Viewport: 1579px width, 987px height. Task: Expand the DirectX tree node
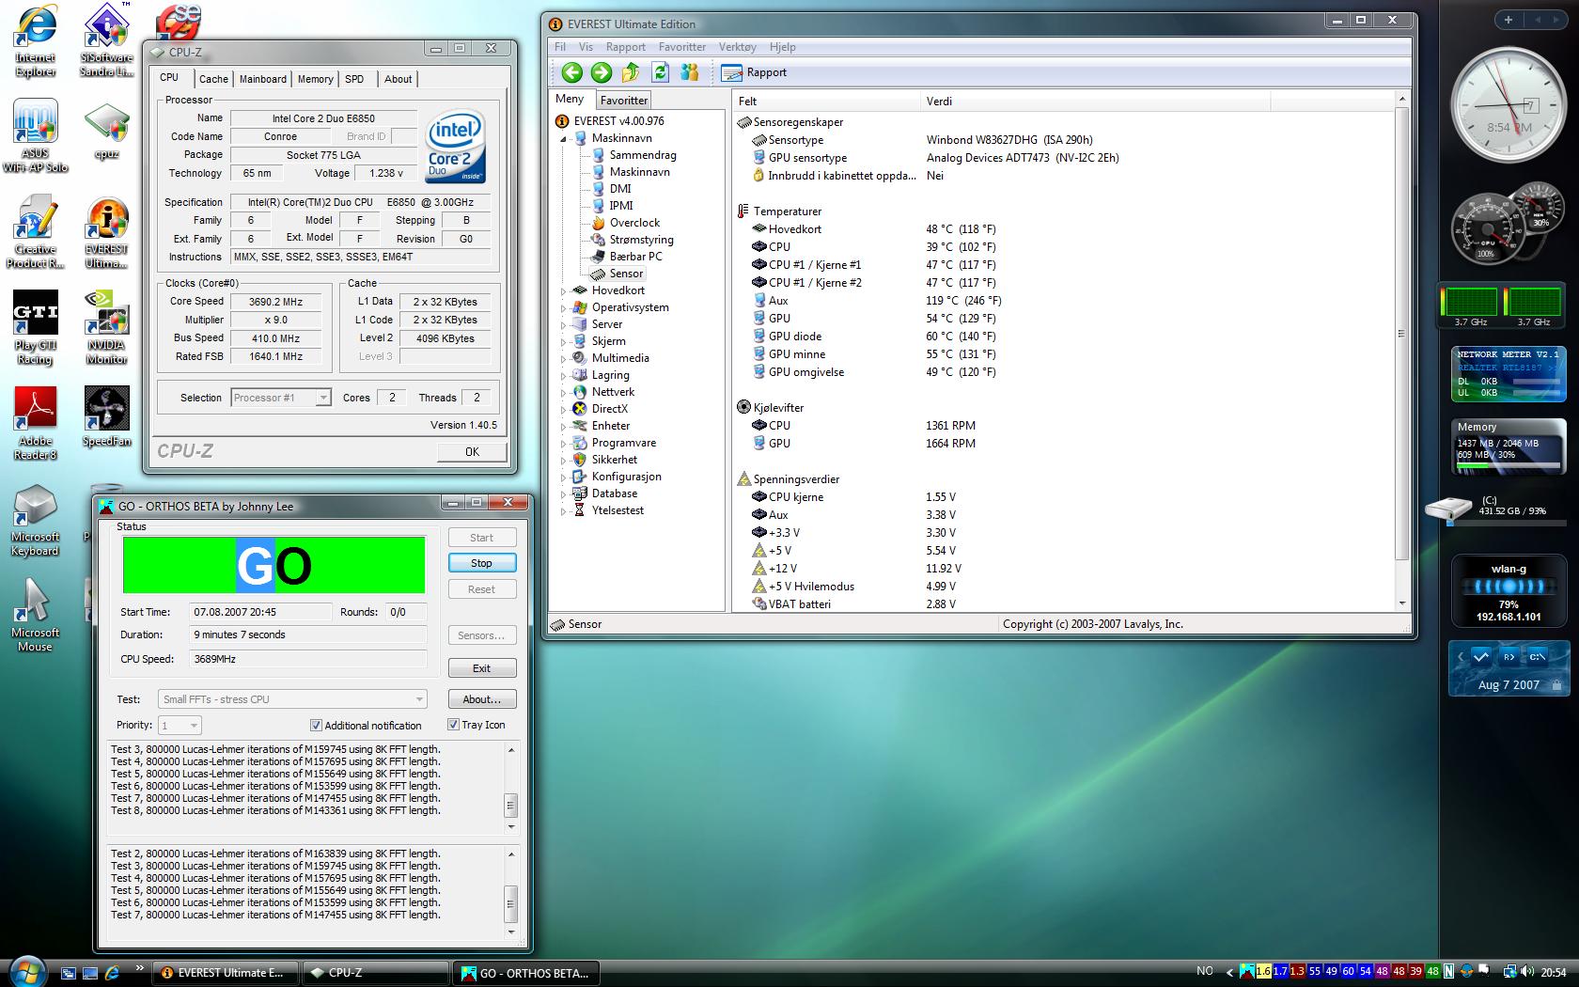(x=564, y=409)
